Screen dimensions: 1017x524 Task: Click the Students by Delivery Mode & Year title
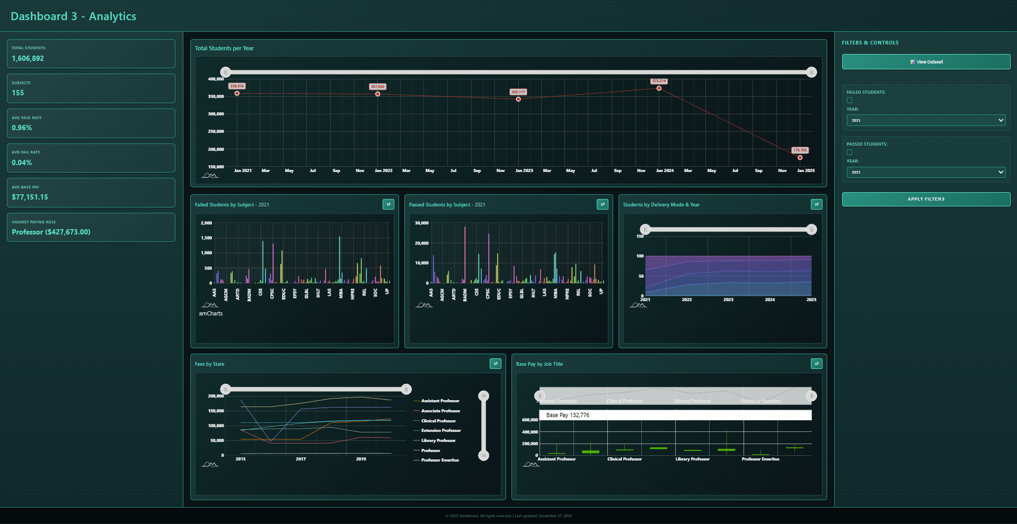point(661,205)
